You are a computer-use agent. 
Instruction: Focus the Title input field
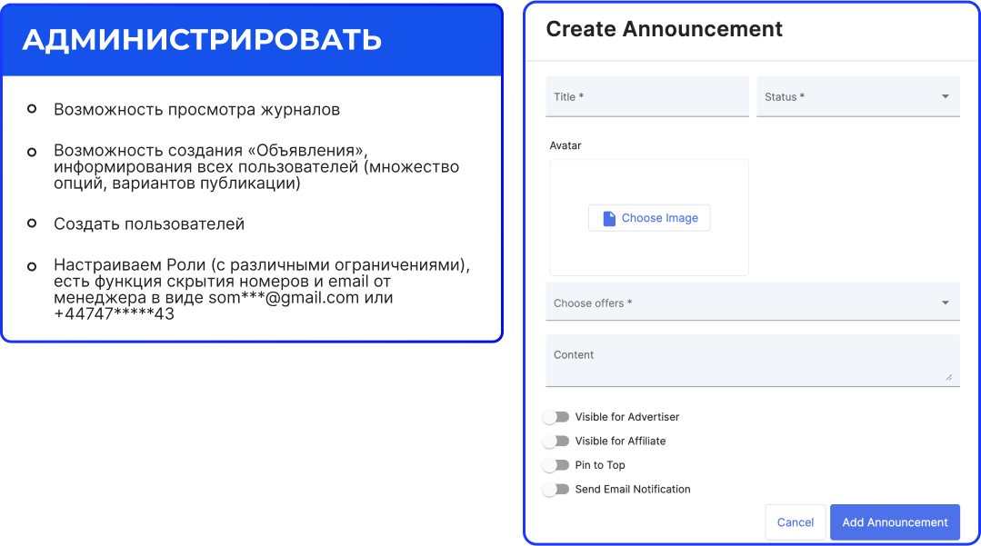pos(647,97)
